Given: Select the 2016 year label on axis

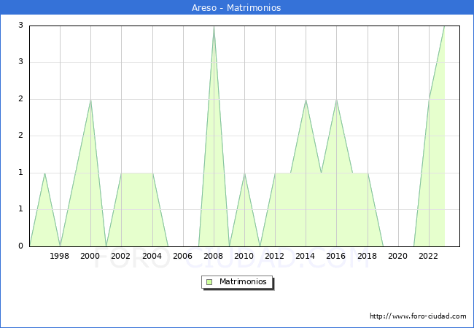Looking at the screenshot, I should coord(336,256).
